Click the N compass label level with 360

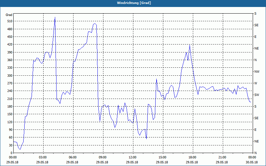255,60
